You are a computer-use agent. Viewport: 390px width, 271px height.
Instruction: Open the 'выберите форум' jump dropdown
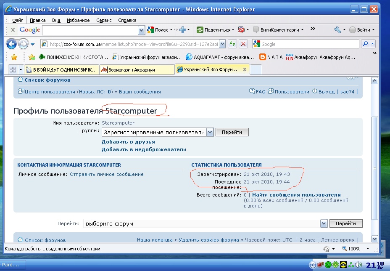point(324,223)
